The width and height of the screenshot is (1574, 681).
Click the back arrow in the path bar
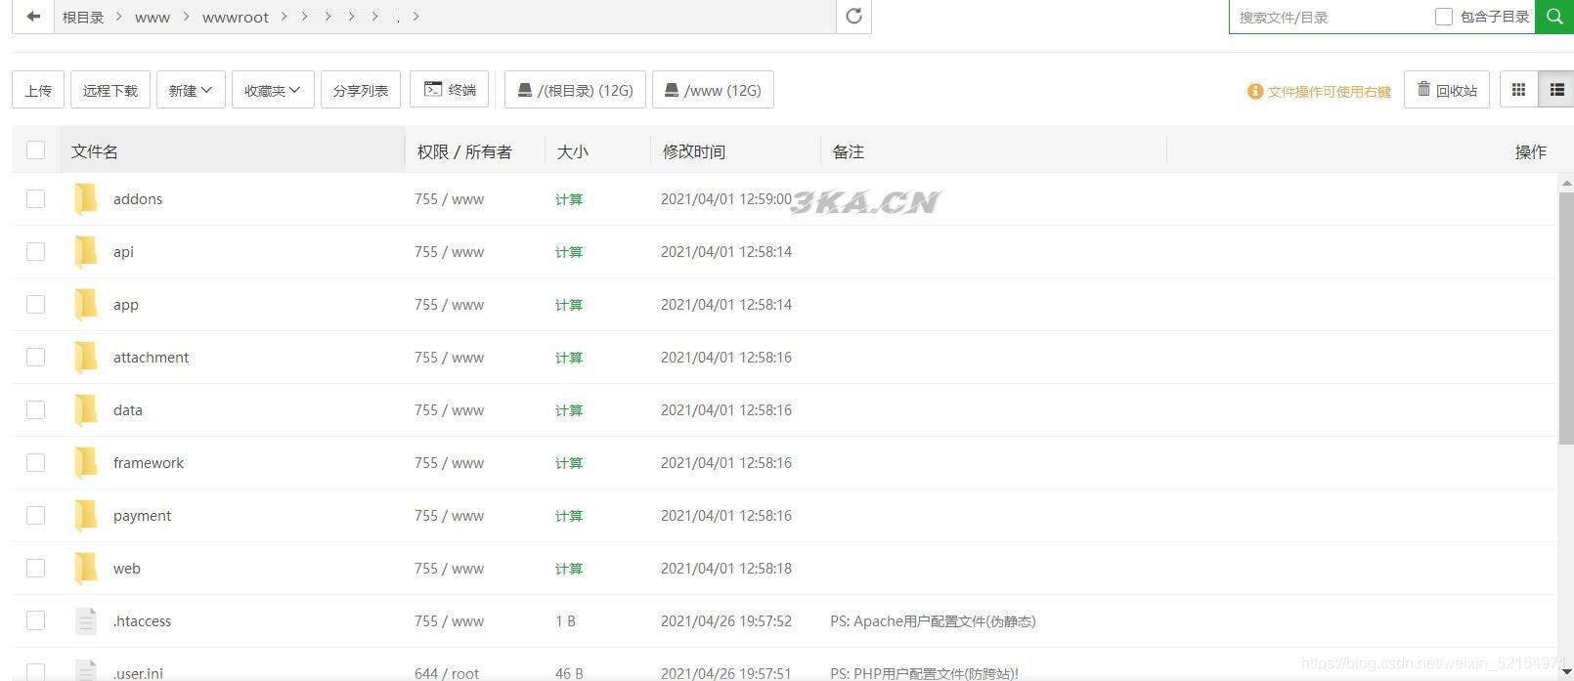(x=33, y=17)
